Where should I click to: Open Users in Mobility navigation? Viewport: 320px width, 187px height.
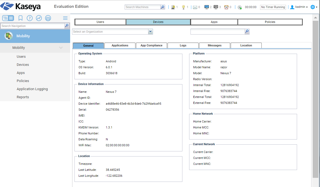click(21, 57)
